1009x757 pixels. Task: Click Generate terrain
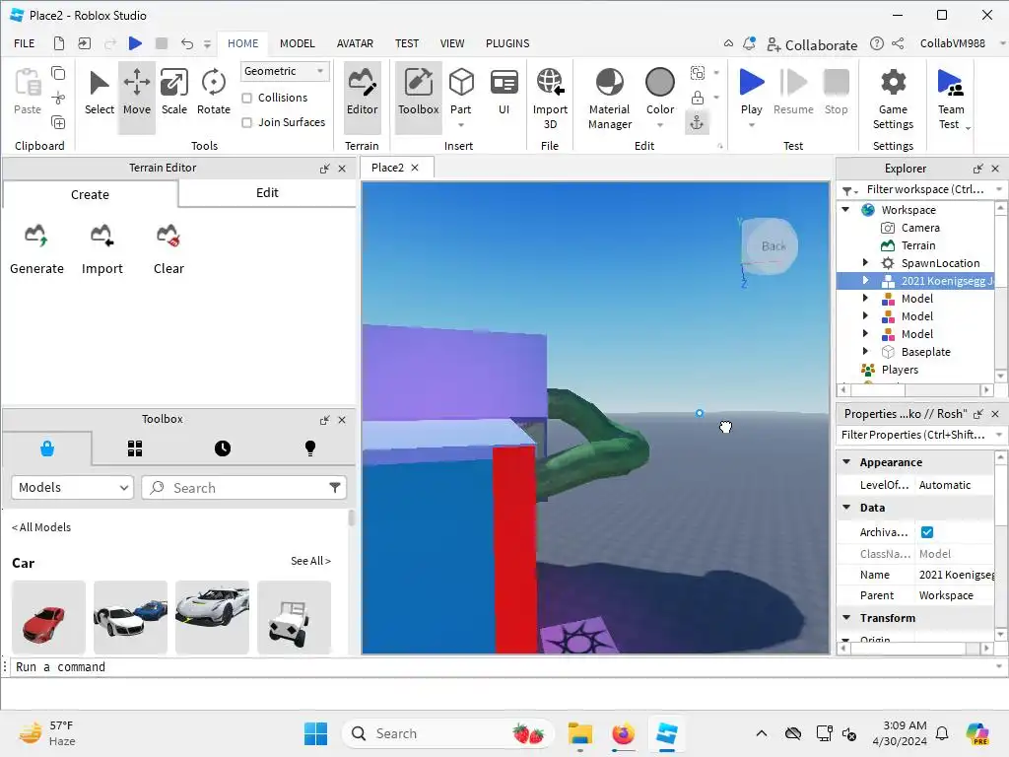(36, 249)
